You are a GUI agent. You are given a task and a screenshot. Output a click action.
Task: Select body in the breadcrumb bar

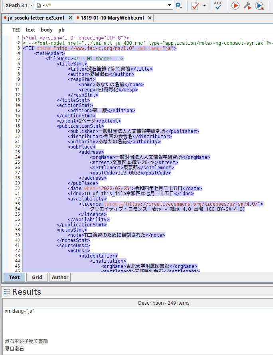tap(47, 30)
